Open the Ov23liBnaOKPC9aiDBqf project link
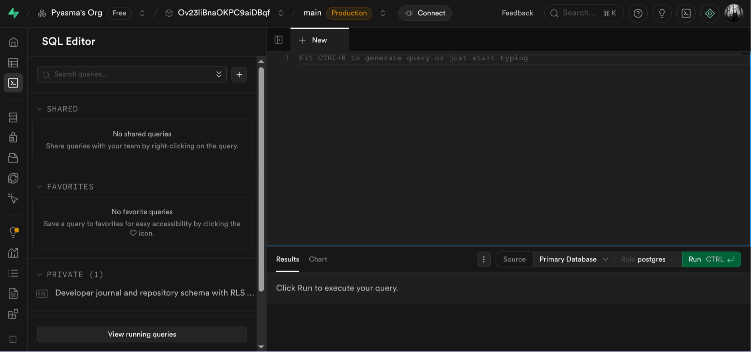Viewport: 751px width, 352px height. coord(224,13)
